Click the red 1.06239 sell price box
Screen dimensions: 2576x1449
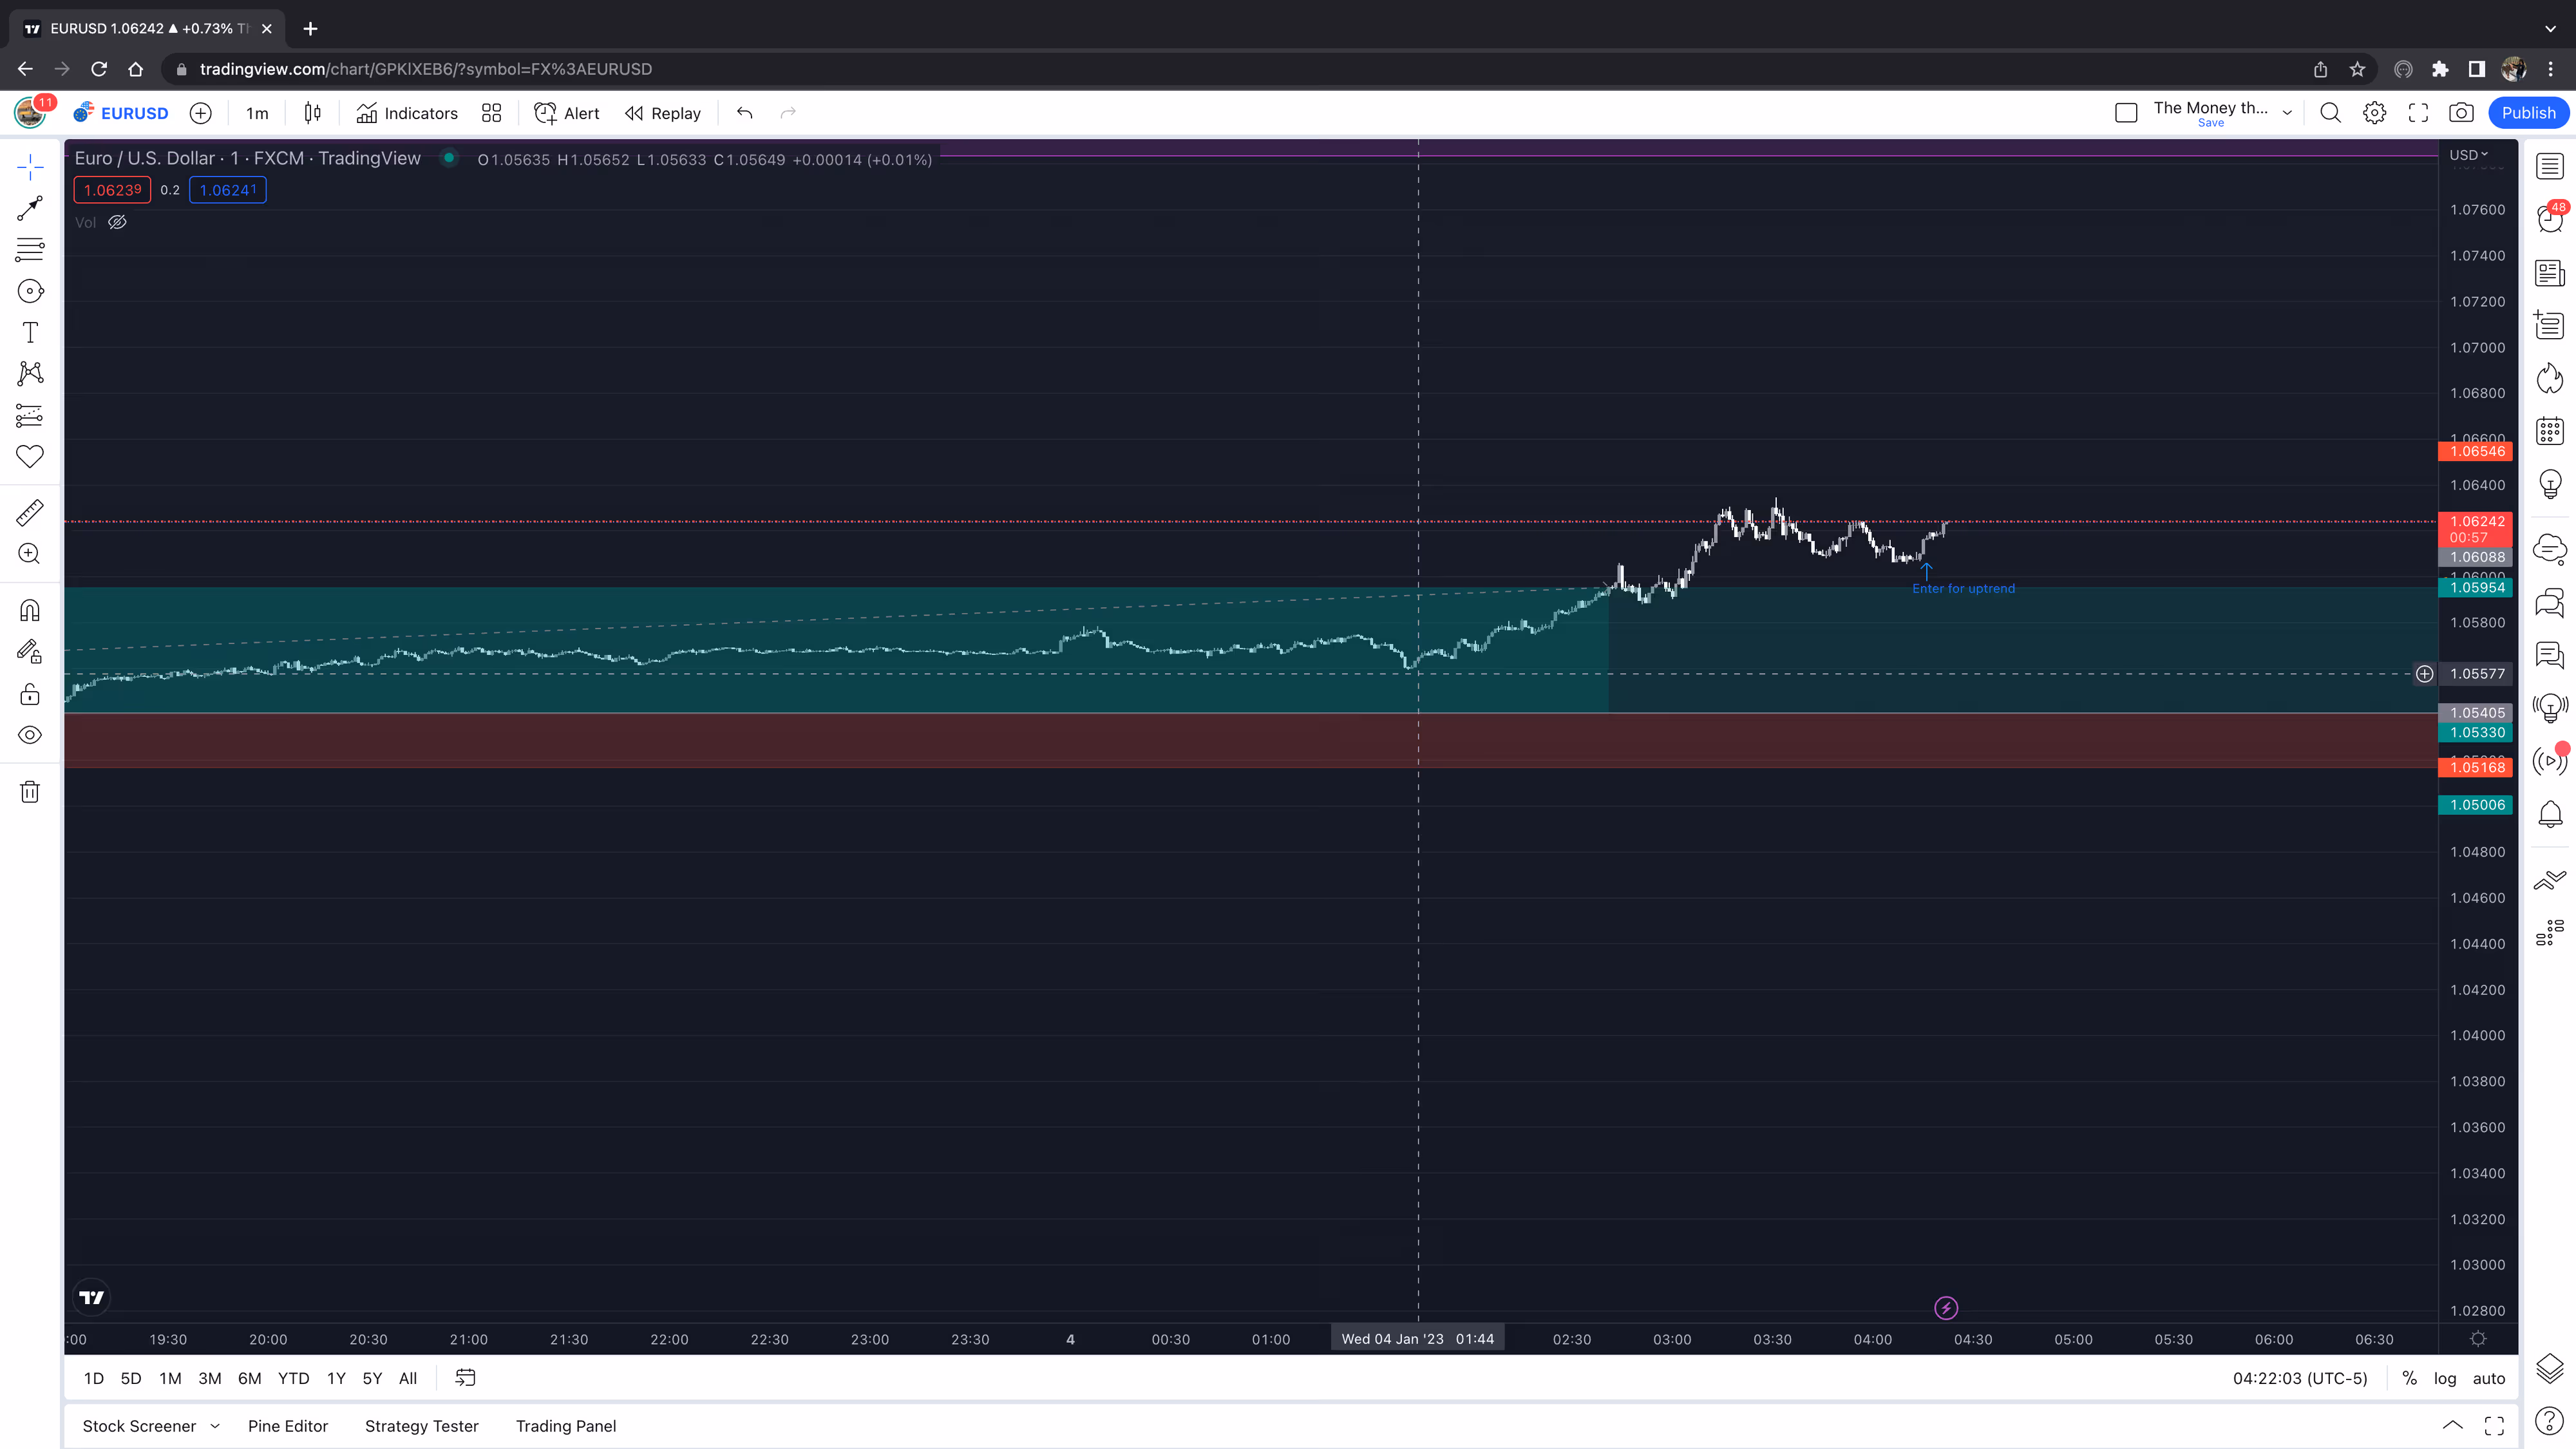(x=112, y=190)
